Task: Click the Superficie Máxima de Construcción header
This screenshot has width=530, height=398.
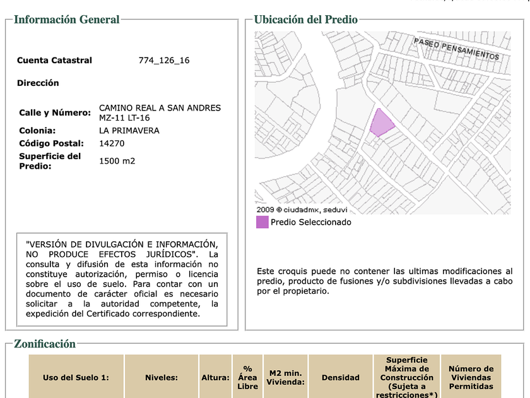Action: pos(406,378)
